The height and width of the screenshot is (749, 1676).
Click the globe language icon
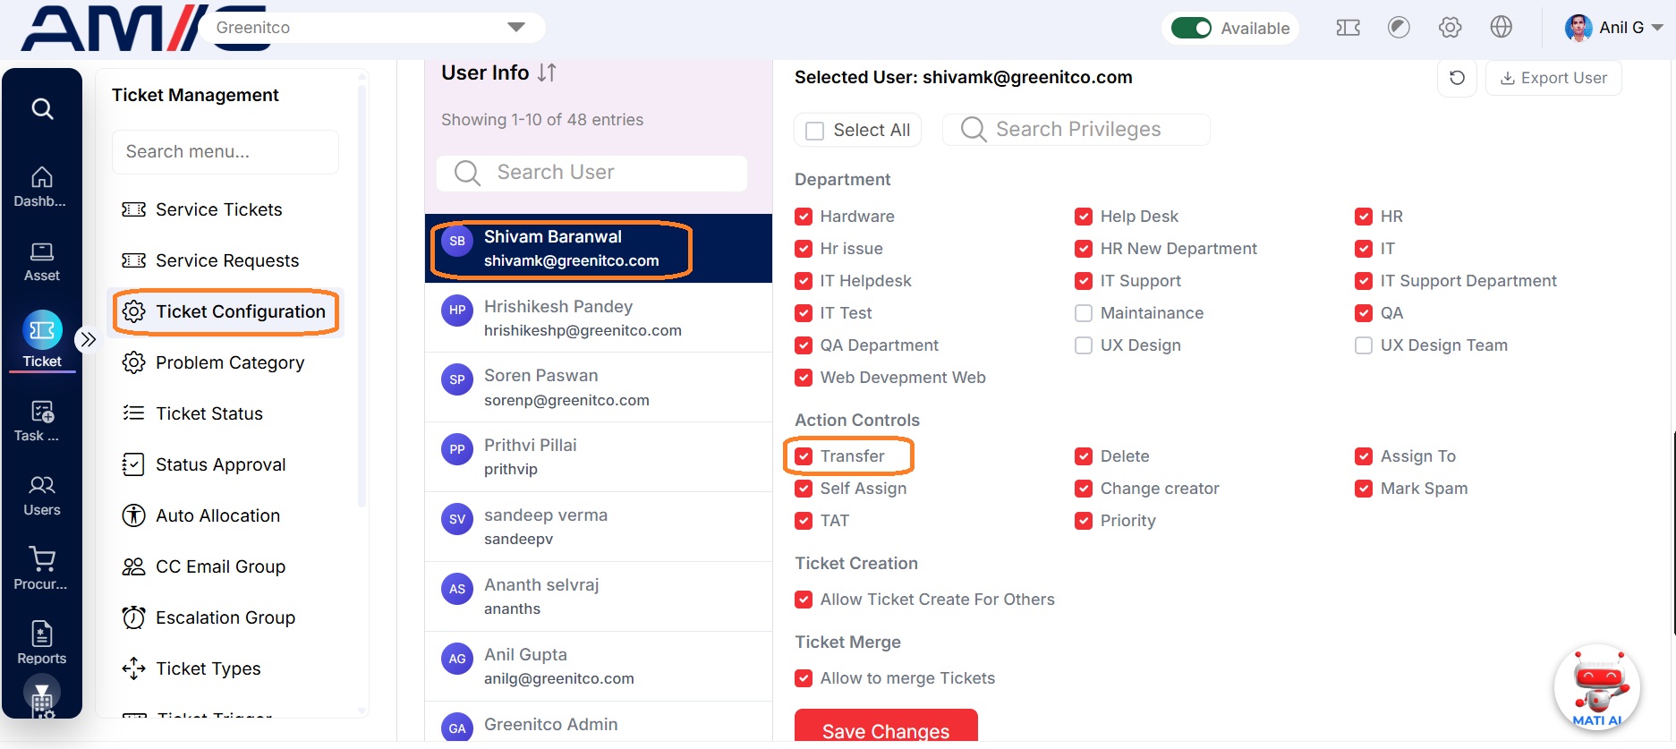click(x=1501, y=28)
